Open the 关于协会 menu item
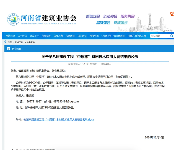Viewport: 174px width, 150px height. 22,36
